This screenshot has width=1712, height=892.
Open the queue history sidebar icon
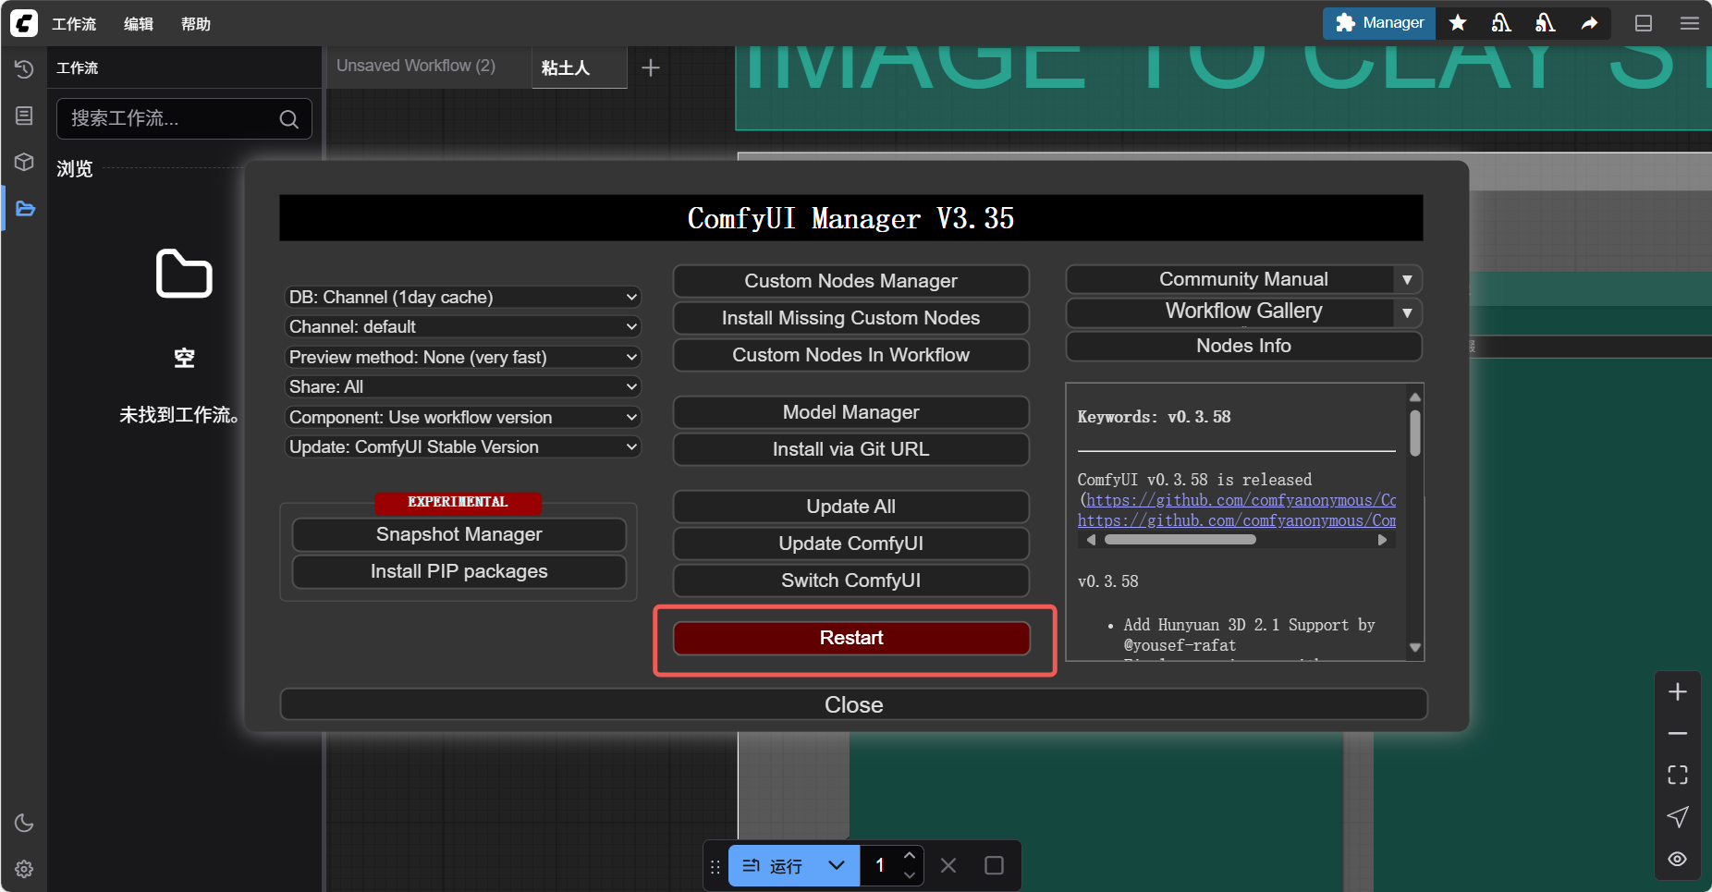[x=24, y=69]
